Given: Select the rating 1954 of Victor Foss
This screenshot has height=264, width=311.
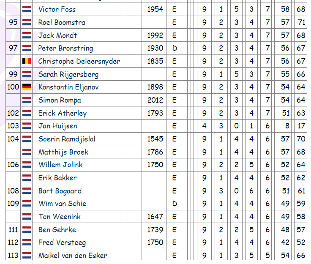Looking at the screenshot, I should pos(155,9).
